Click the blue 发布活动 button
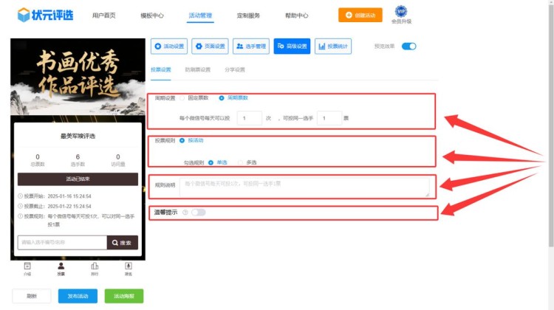This screenshot has height=310, width=554. 78,296
